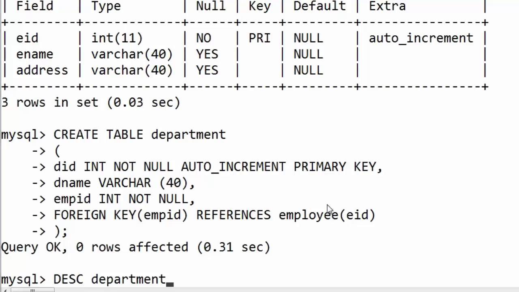Image resolution: width=519 pixels, height=292 pixels.
Task: Click the FOREIGN KEY(empid) text
Action: coord(121,215)
